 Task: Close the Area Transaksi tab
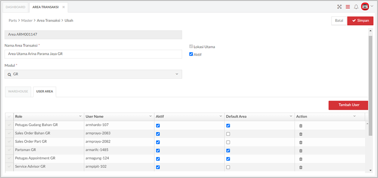[63, 7]
